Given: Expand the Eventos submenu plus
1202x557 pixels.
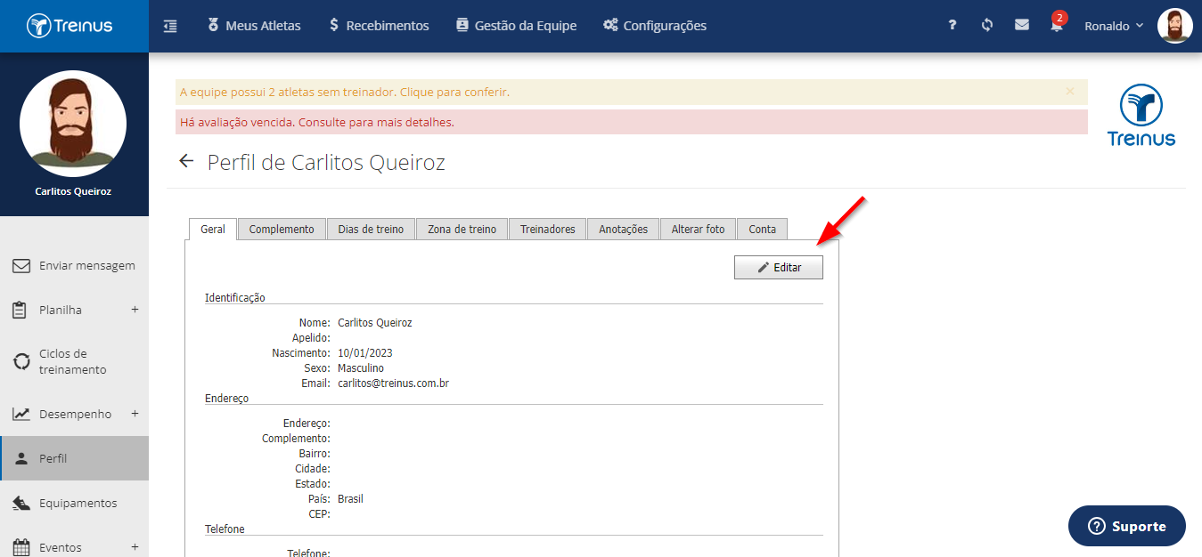Looking at the screenshot, I should pyautogui.click(x=135, y=547).
